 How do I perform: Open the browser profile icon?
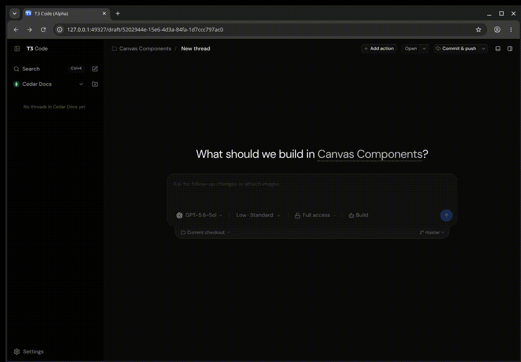click(497, 30)
